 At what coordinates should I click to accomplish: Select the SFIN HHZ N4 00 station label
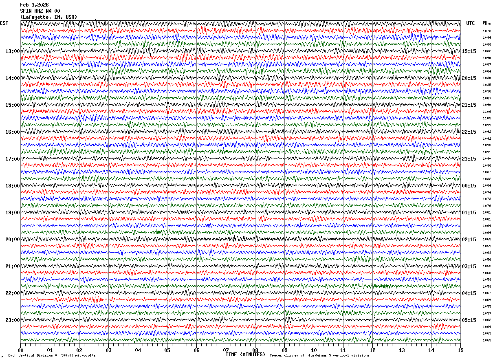point(40,11)
